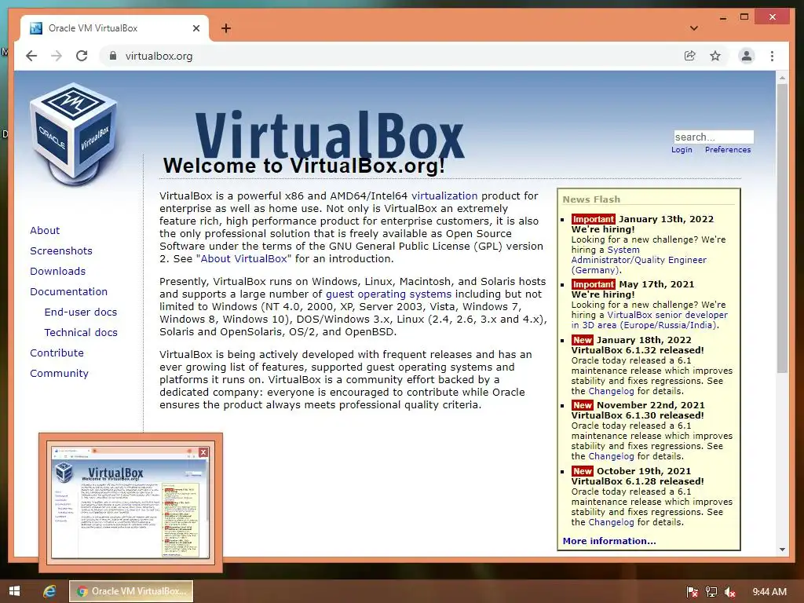Screen dimensions: 804x603
Task: Open Documentation in the sidebar
Action: pyautogui.click(x=69, y=292)
